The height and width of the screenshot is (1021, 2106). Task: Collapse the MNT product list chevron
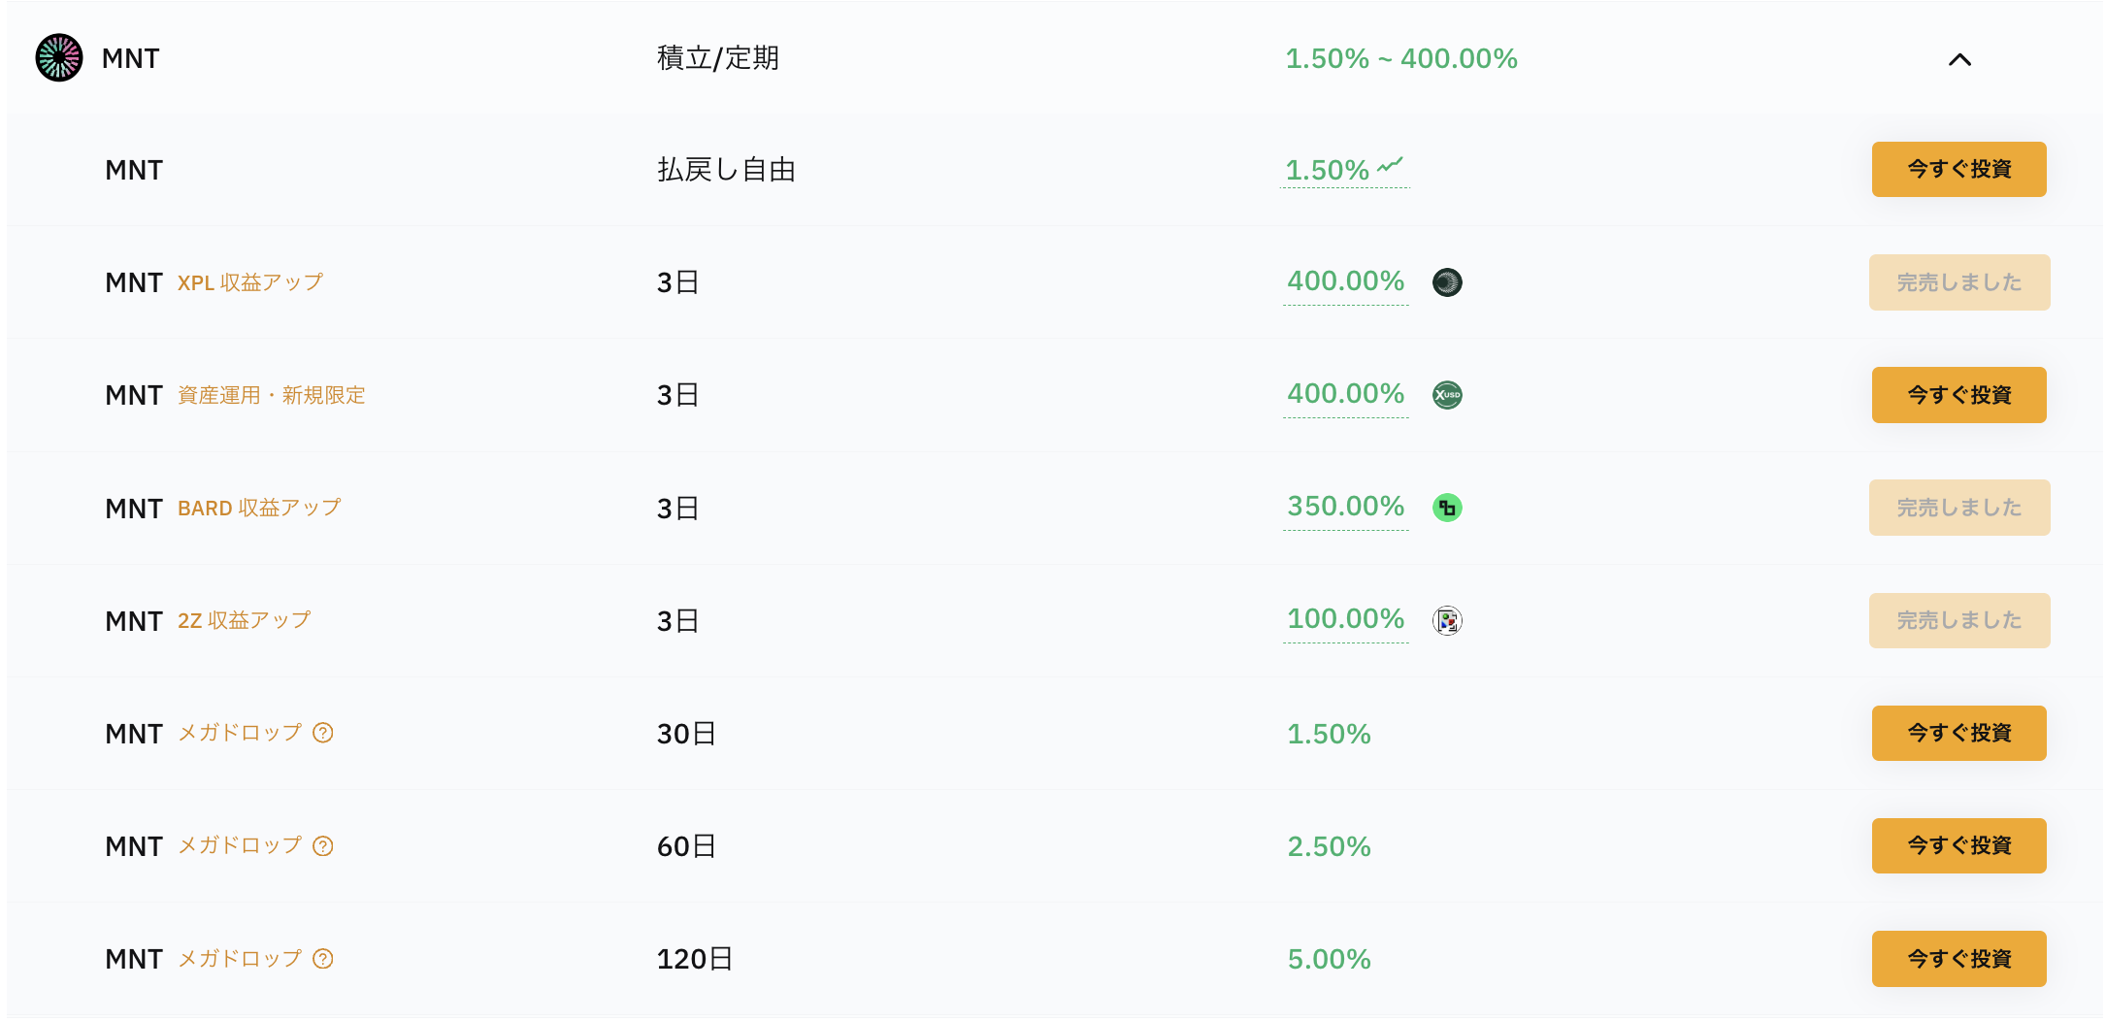point(1959,59)
